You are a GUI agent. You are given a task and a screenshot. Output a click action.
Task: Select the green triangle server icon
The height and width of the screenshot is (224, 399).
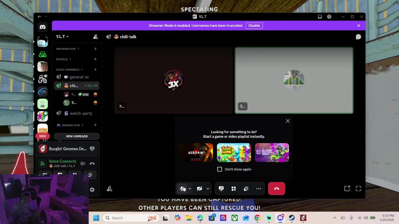(x=43, y=54)
